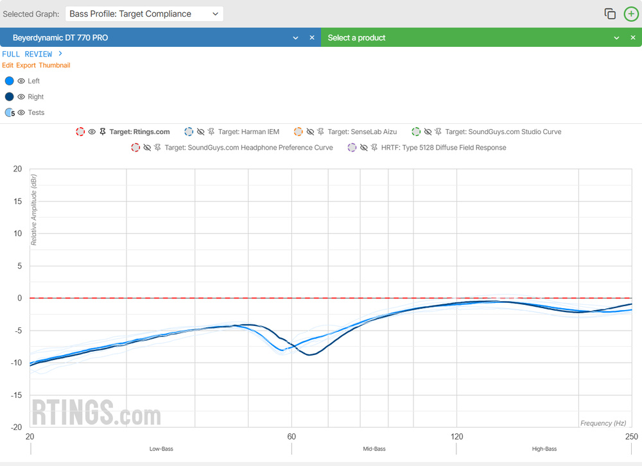The image size is (642, 466).
Task: Pin the Type 5128 Diffuse Field HRTF
Action: coord(374,148)
